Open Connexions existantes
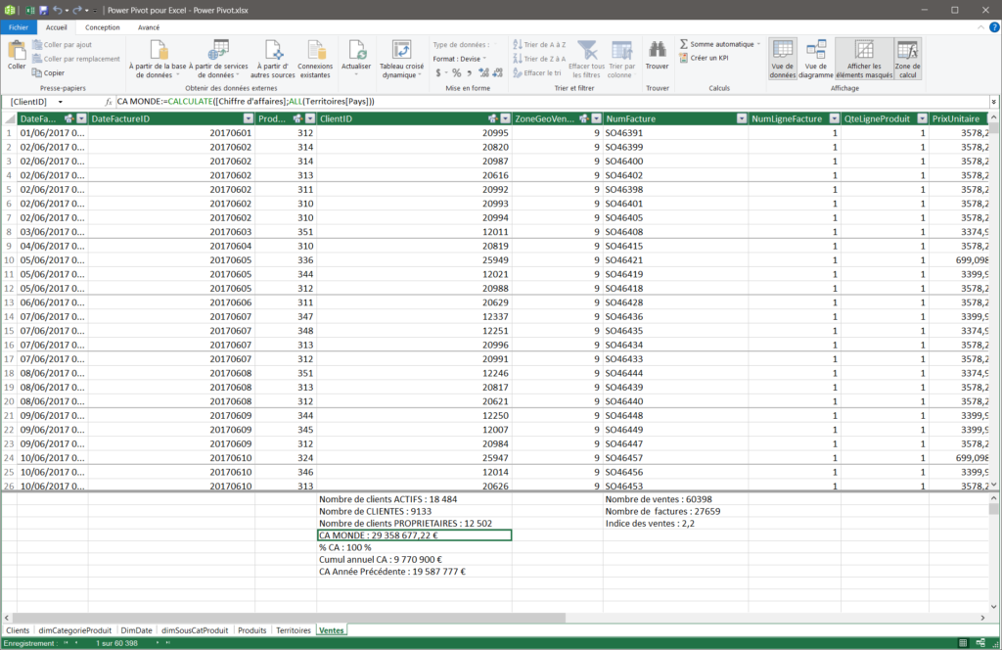This screenshot has height=650, width=1002. (315, 59)
